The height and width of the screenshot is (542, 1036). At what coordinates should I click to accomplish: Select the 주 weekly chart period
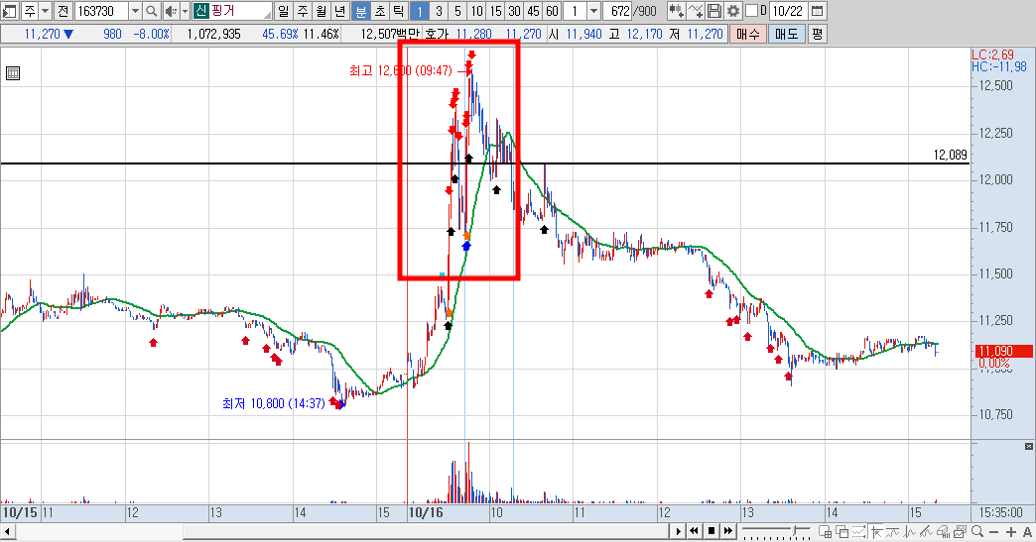302,11
